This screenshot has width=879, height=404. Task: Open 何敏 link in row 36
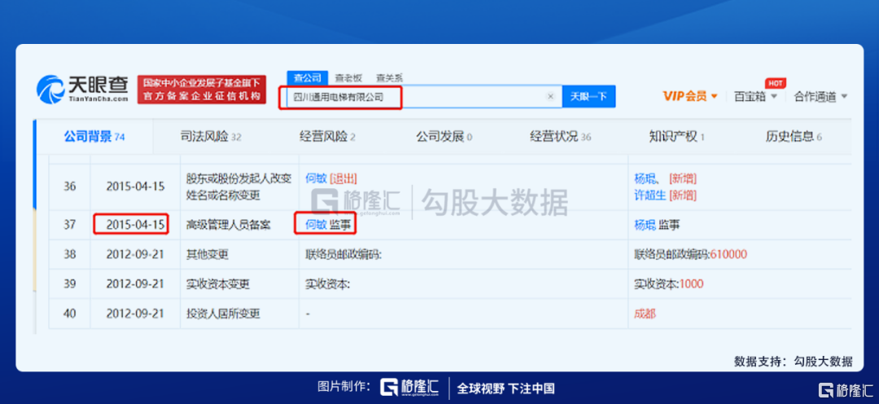(316, 178)
